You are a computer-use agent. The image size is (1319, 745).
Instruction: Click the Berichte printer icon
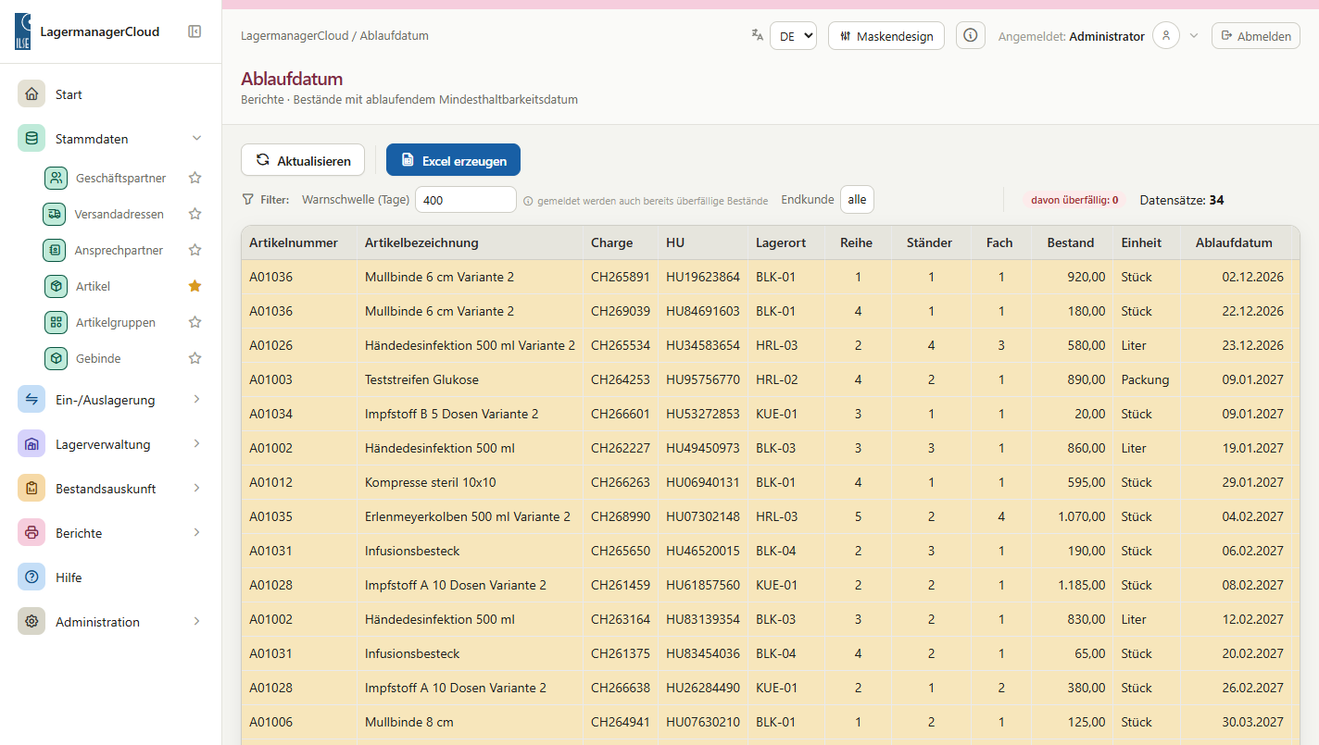click(x=31, y=533)
